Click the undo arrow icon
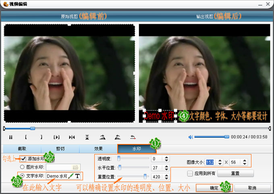The width and height of the screenshot is (274, 194). (133, 137)
